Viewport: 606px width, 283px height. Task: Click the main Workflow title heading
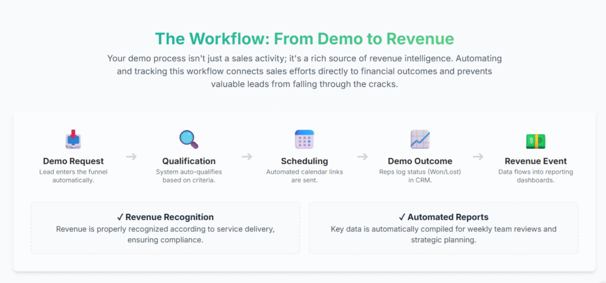tap(304, 39)
